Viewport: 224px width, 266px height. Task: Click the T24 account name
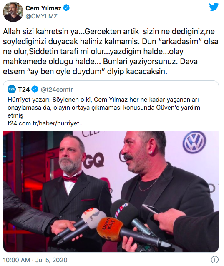pyautogui.click(x=24, y=89)
